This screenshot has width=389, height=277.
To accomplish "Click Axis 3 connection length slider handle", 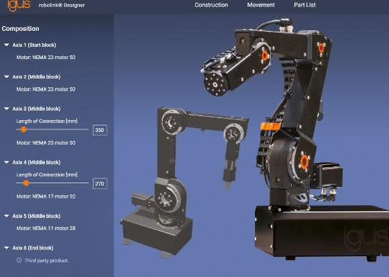I will pyautogui.click(x=24, y=129).
